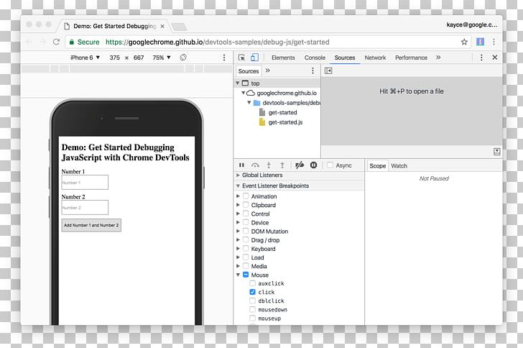Switch to the Elements tab
The image size is (523, 348).
click(283, 58)
